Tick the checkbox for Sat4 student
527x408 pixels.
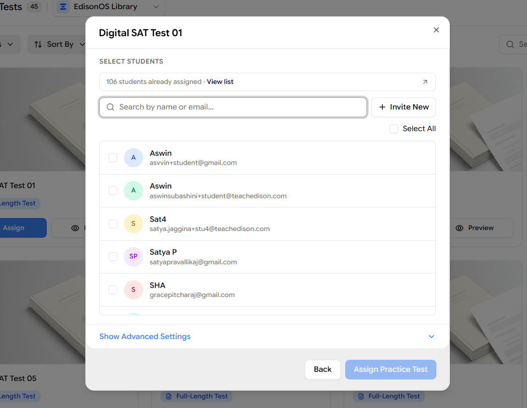pos(113,224)
